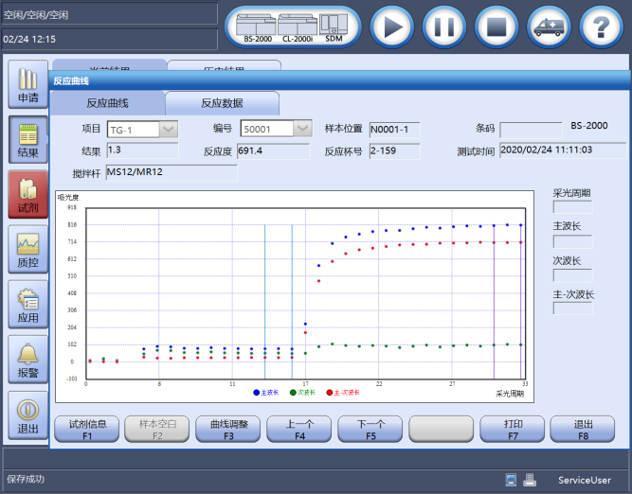The height and width of the screenshot is (494, 632).
Task: Open the 申请 (Request) sidebar icon
Action: point(28,84)
